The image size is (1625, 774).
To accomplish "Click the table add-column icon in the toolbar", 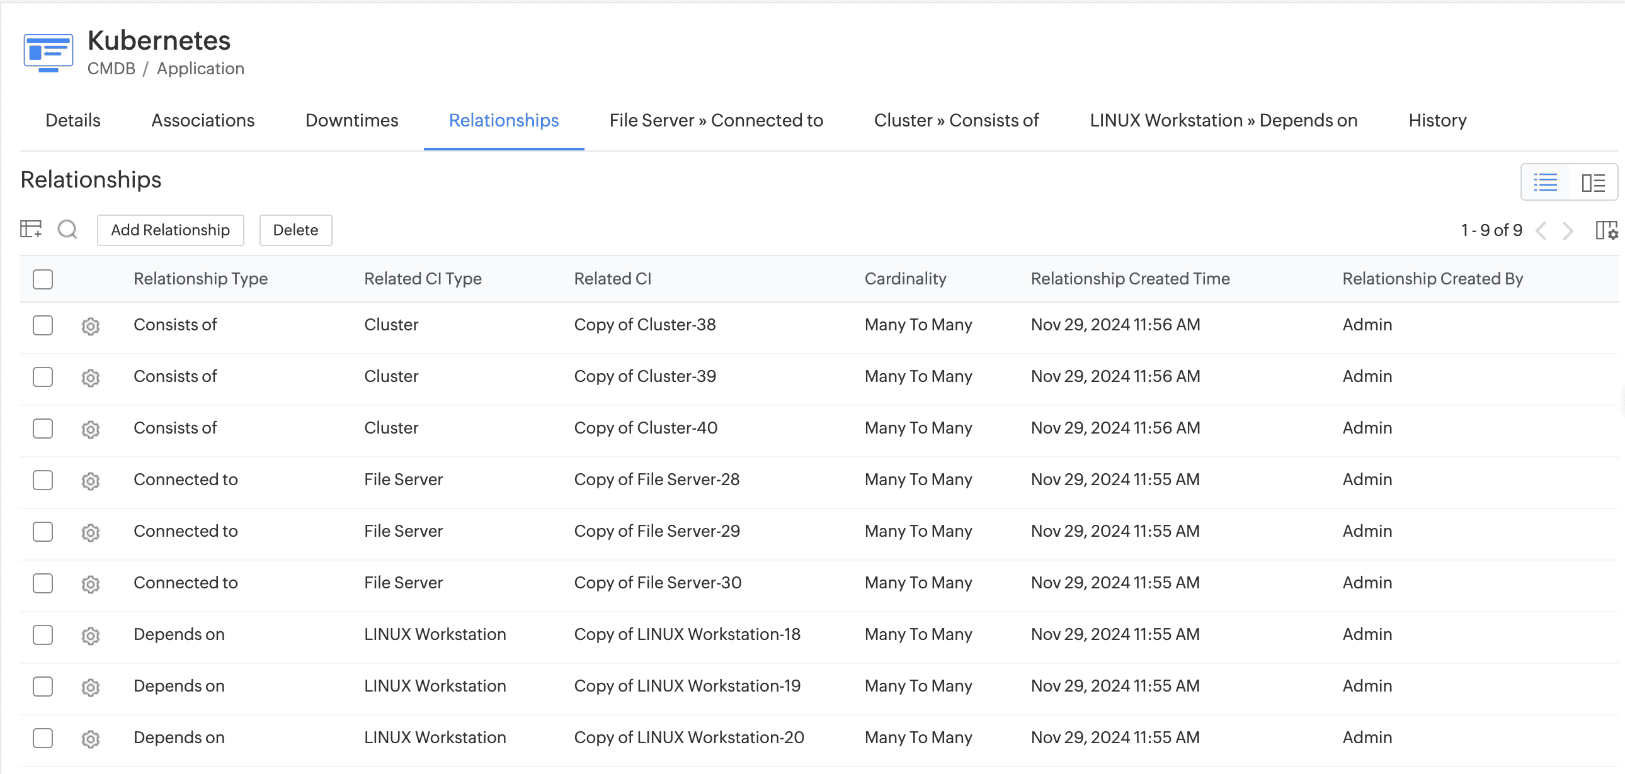I will click(x=31, y=229).
